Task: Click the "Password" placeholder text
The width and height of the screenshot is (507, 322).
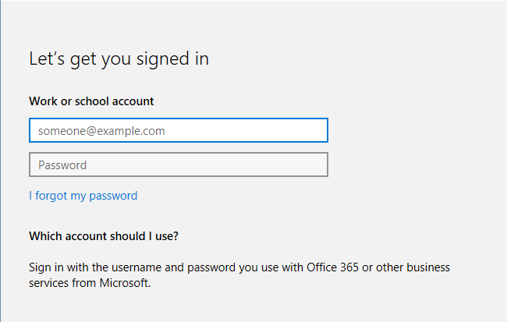Action: [x=62, y=165]
